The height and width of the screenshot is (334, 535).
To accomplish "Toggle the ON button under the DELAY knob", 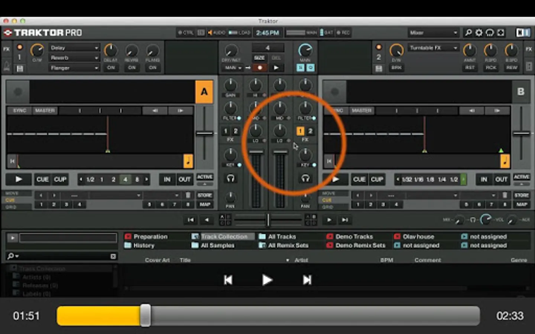I will (x=111, y=68).
